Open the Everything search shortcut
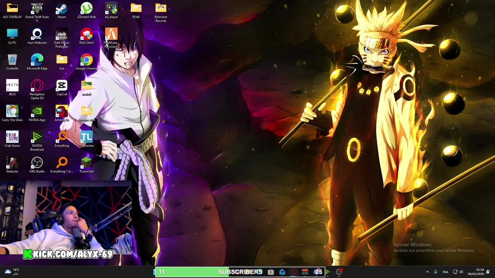The image size is (495, 278). pyautogui.click(x=61, y=139)
